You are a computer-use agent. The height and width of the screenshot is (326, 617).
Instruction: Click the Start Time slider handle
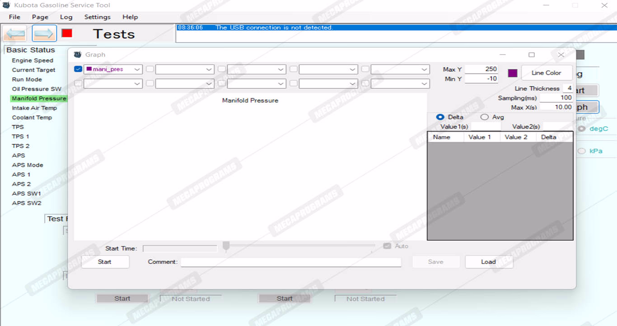click(226, 246)
